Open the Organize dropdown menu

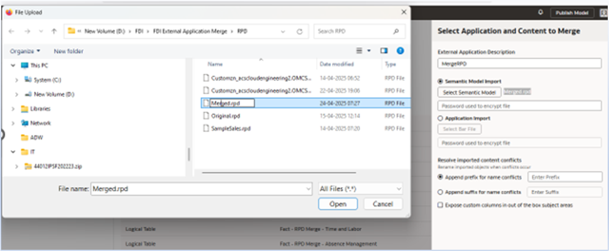[x=25, y=51]
